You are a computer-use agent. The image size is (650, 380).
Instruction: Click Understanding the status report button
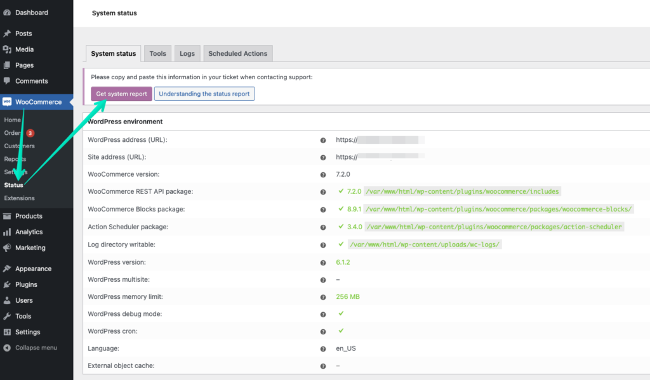pyautogui.click(x=204, y=94)
